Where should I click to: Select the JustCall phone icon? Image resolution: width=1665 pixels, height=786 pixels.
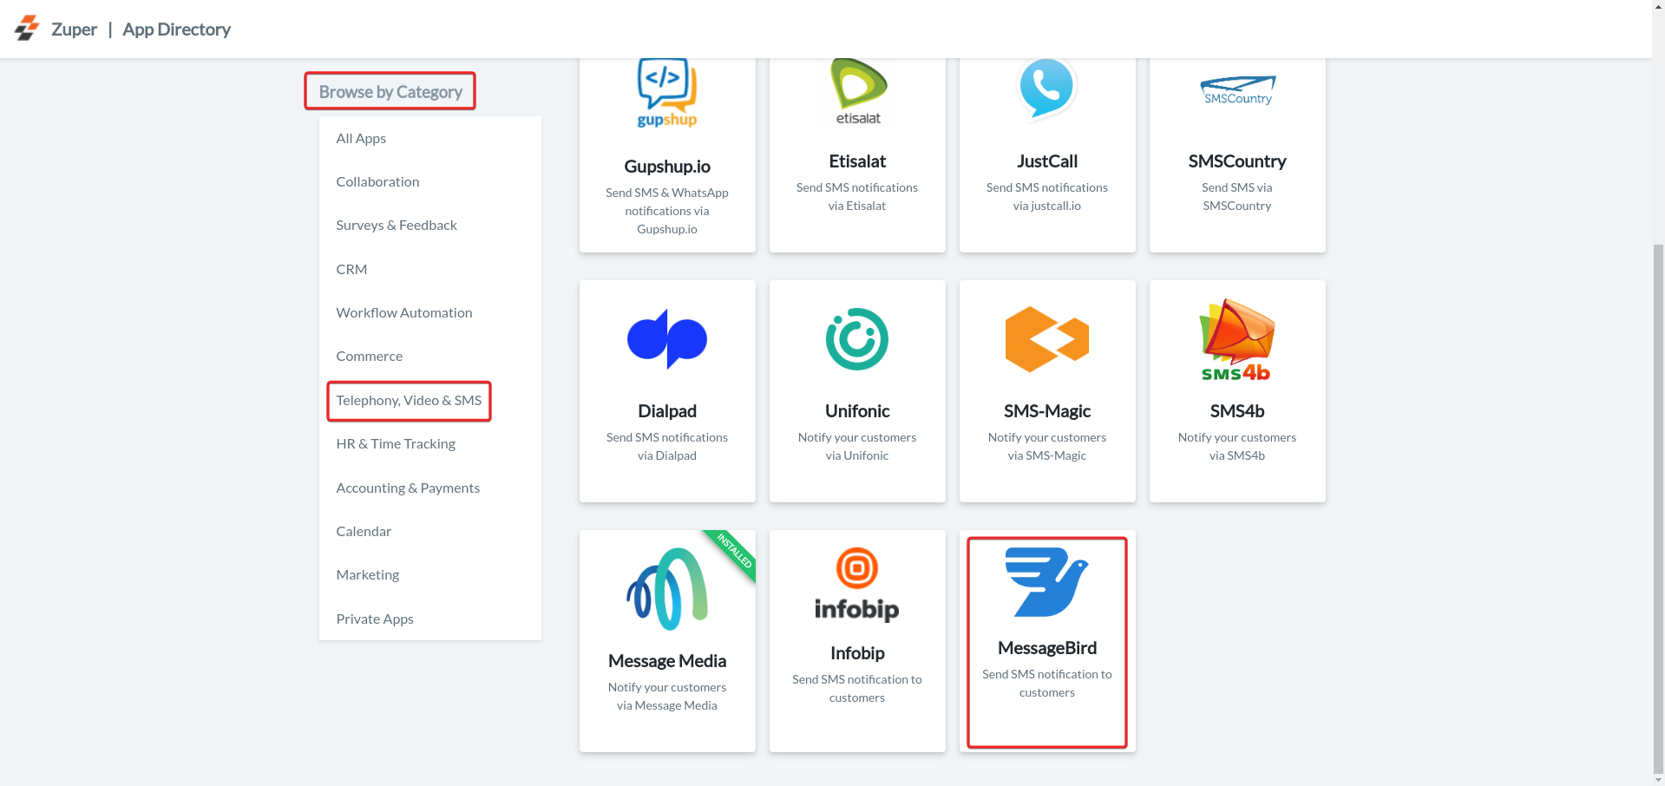click(x=1046, y=88)
